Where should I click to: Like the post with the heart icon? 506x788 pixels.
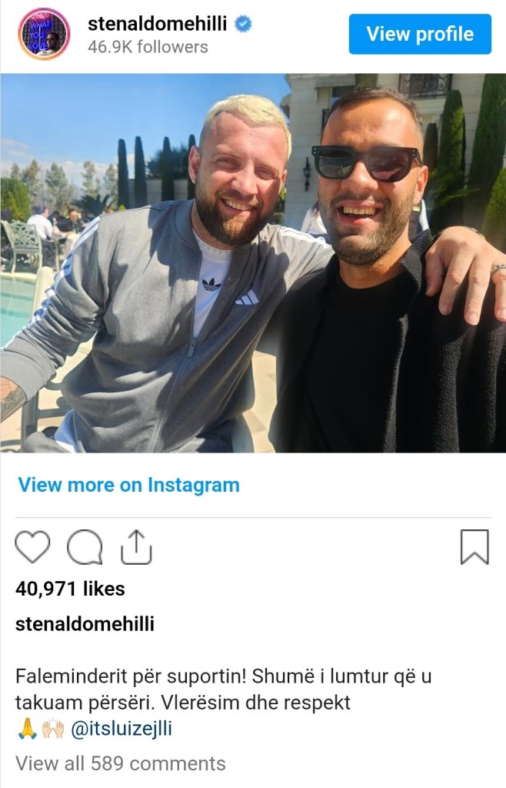tap(32, 546)
